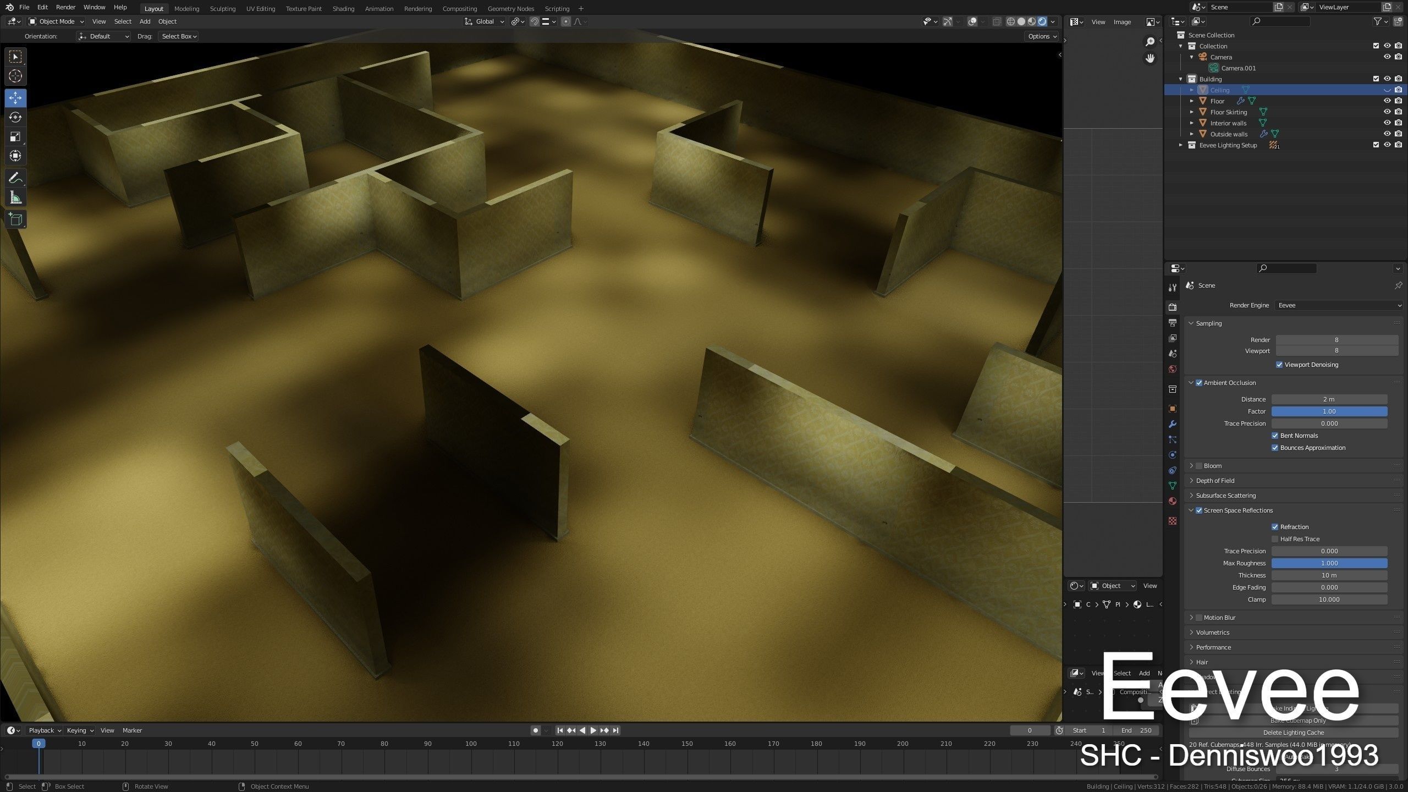Play the animation forward
This screenshot has height=792, width=1408.
coord(593,730)
